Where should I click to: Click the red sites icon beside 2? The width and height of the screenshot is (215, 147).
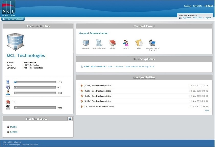coord(8,102)
